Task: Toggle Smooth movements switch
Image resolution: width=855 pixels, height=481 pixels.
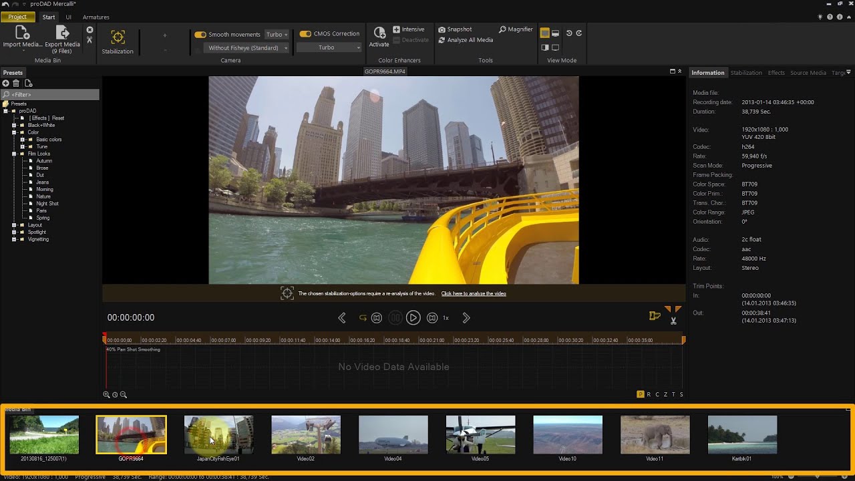Action: point(200,35)
